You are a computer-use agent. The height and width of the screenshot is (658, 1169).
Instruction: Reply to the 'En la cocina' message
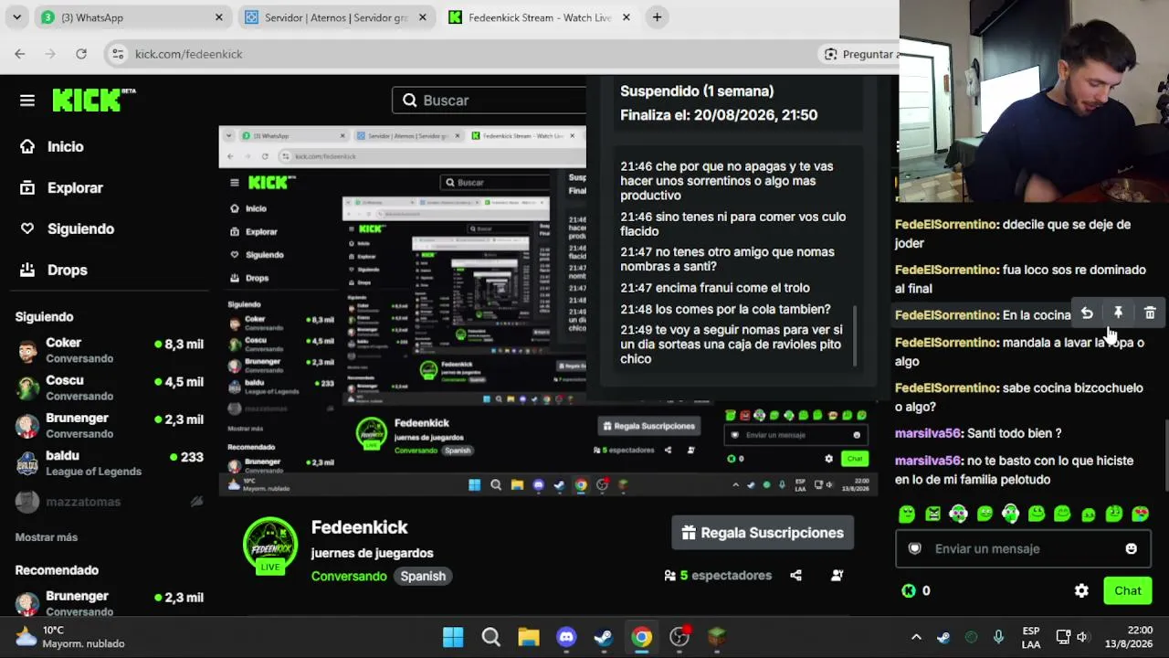[1087, 313]
